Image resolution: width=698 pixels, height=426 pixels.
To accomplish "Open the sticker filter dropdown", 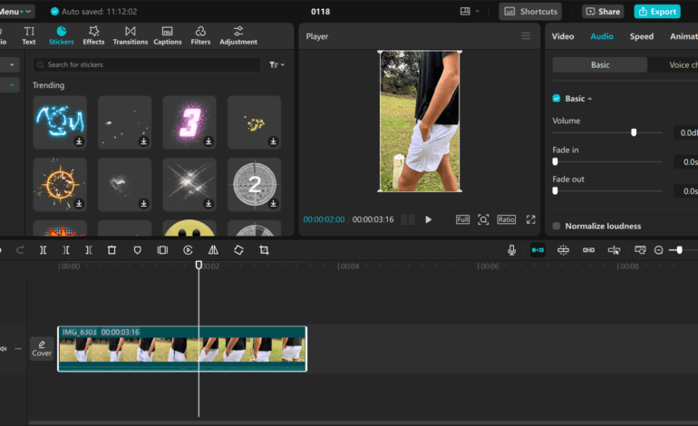I will 276,65.
